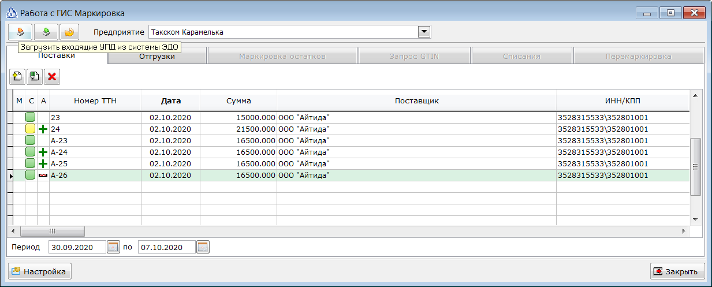Switch to the Отгрузки tab

pos(157,57)
